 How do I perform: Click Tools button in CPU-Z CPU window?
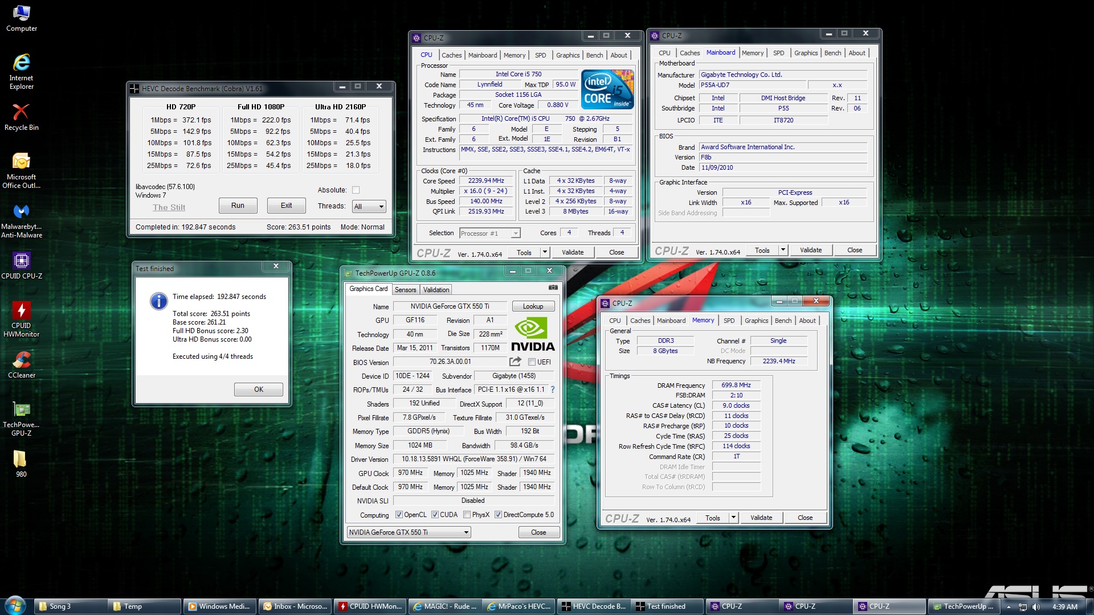pos(524,252)
